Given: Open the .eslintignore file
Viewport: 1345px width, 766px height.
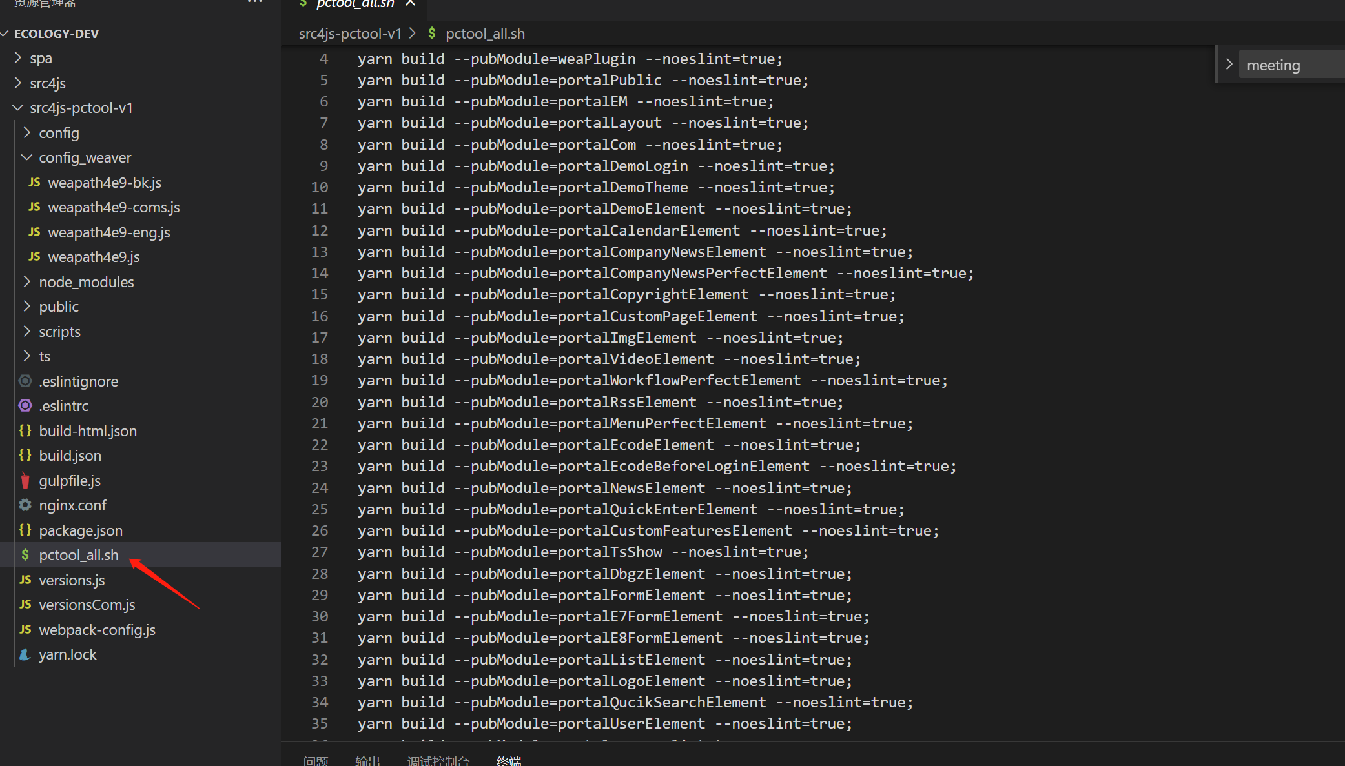Looking at the screenshot, I should click(x=78, y=381).
